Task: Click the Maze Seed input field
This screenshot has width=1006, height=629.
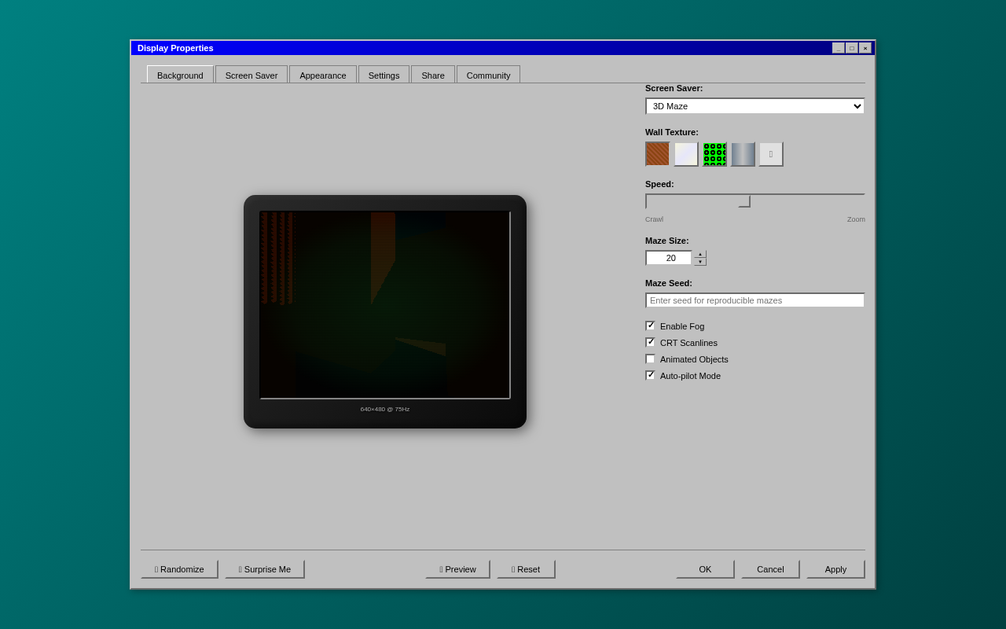Action: tap(754, 300)
